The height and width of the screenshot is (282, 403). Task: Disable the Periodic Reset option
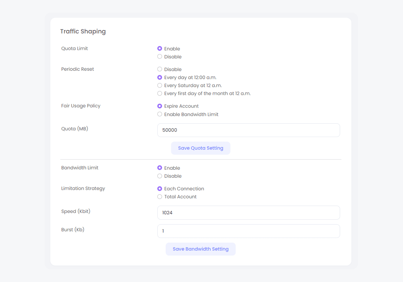(x=160, y=69)
